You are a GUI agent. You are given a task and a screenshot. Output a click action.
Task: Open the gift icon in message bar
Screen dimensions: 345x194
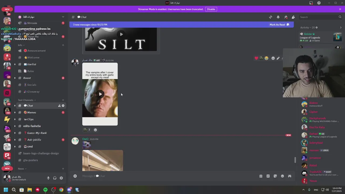tap(261, 176)
